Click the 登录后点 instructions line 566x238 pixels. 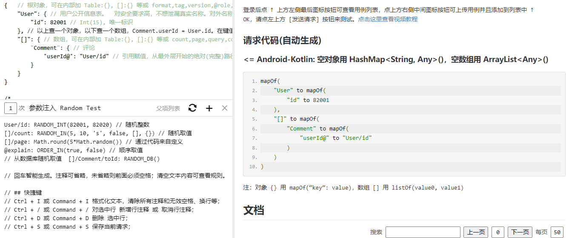coord(389,9)
